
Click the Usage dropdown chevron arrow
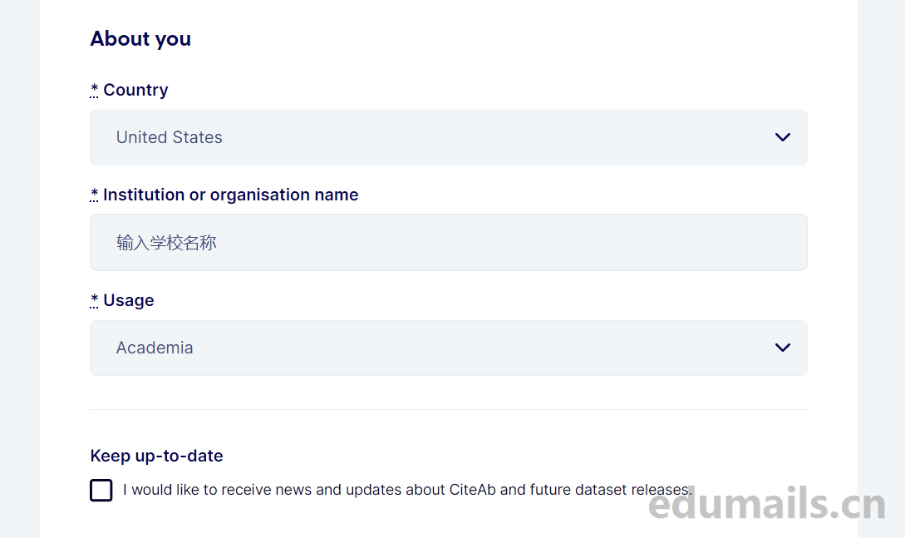[782, 348]
